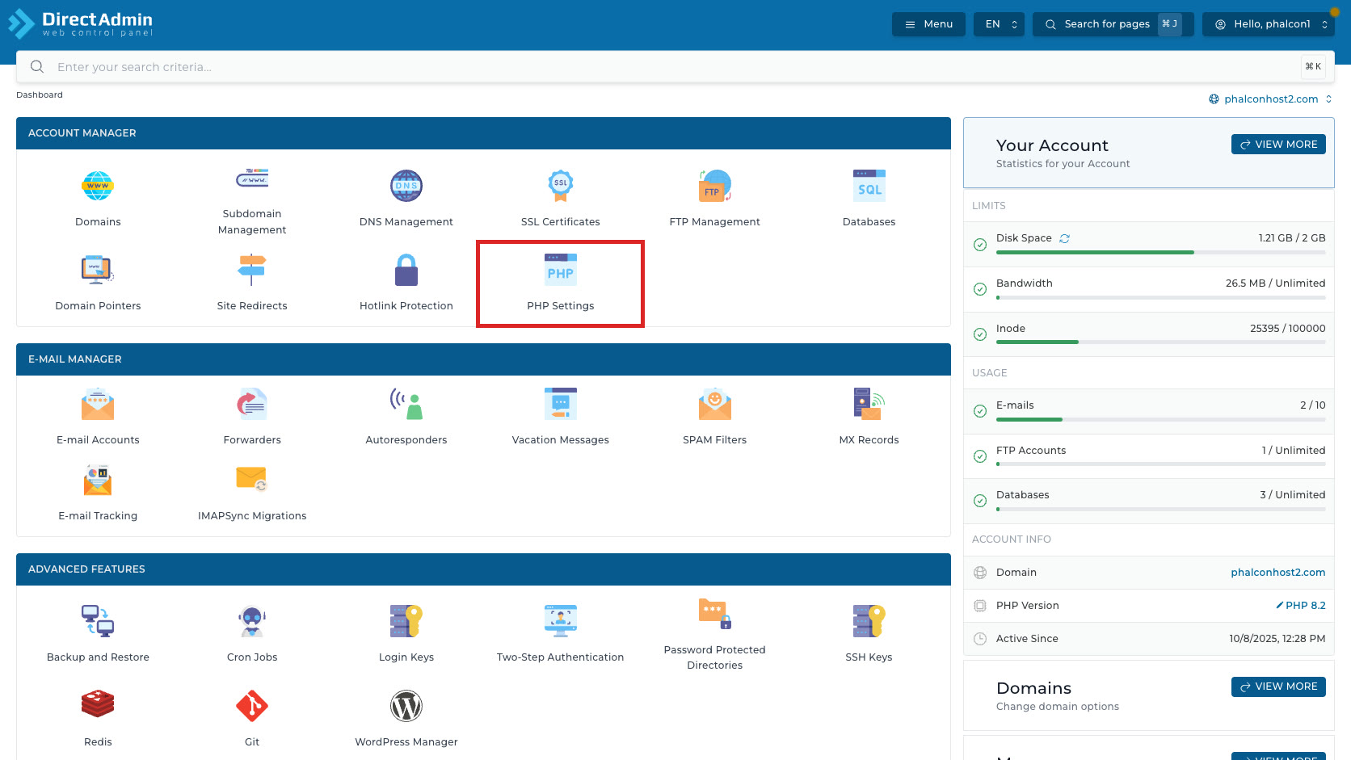The image size is (1351, 760).
Task: Click the ACCOUNT MANAGER section header
Action: (x=483, y=133)
